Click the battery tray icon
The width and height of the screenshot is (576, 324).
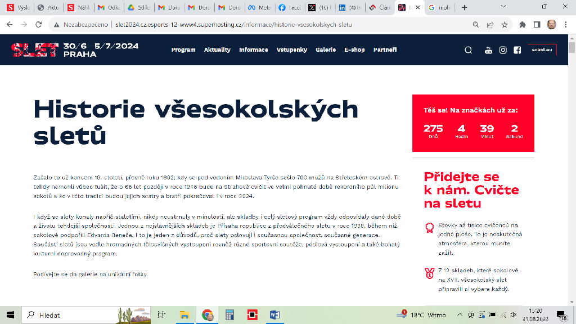coord(492,315)
